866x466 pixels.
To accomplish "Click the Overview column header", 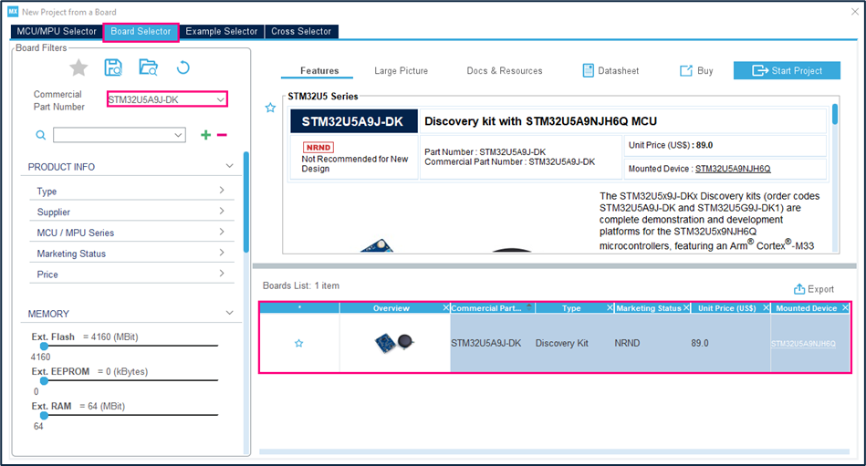I will (391, 308).
